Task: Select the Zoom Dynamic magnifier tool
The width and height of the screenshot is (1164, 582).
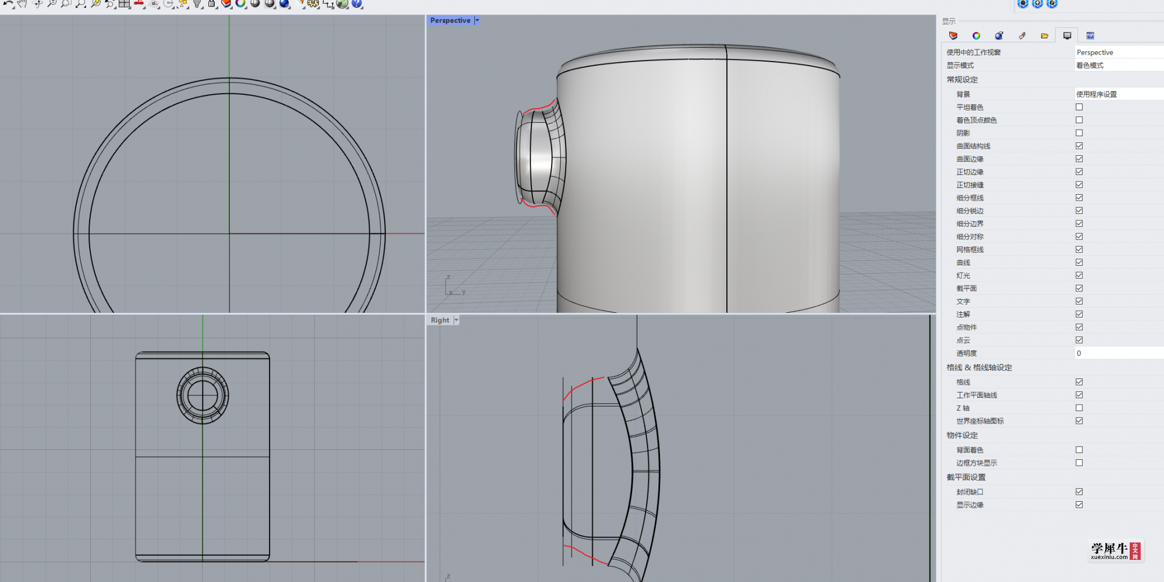Action: pos(52,3)
